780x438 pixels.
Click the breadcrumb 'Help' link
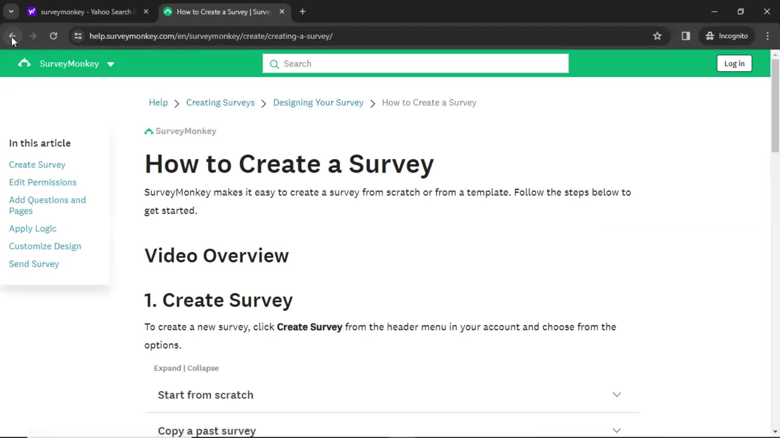coord(158,102)
